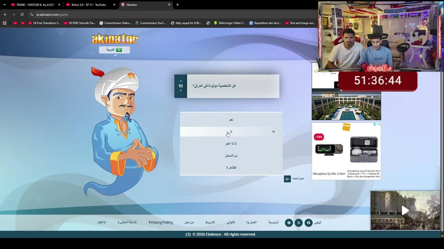Click the back arrow to correct answer
Image resolution: width=444 pixels, height=249 pixels.
(x=287, y=179)
